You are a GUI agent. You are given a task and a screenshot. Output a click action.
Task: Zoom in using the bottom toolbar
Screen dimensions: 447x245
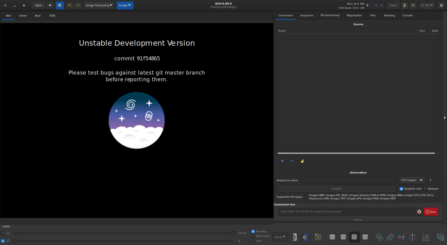click(343, 237)
